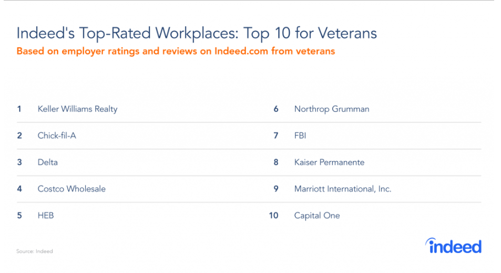501x273 pixels.
Task: Click rank number 5
Action: point(19,216)
